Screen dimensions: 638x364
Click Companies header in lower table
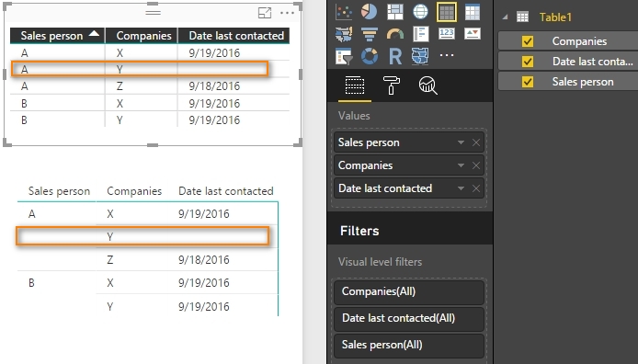tap(134, 191)
